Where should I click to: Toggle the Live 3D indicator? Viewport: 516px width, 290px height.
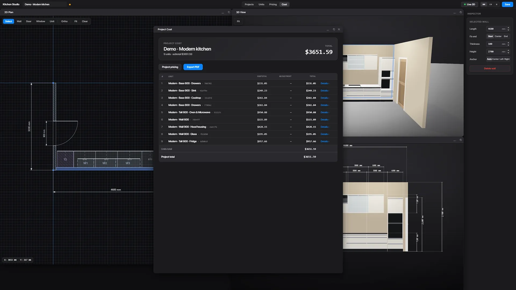(470, 4)
